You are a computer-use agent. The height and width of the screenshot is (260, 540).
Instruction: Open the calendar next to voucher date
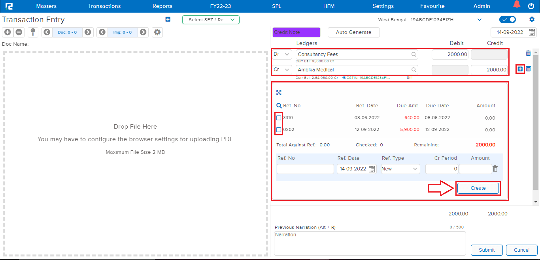[532, 32]
